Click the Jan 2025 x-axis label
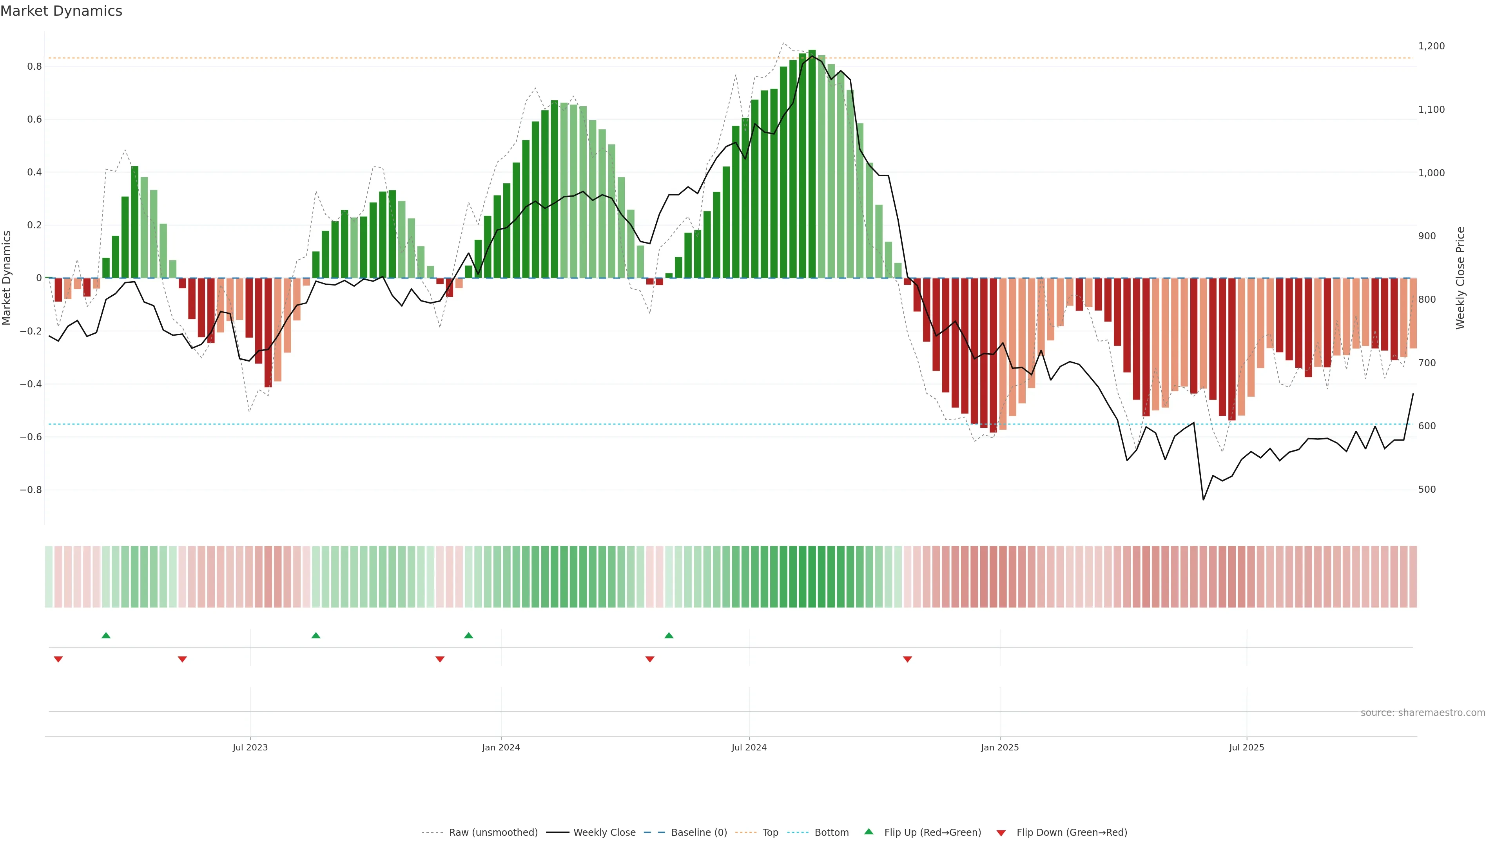This screenshot has width=1505, height=846. [1000, 747]
